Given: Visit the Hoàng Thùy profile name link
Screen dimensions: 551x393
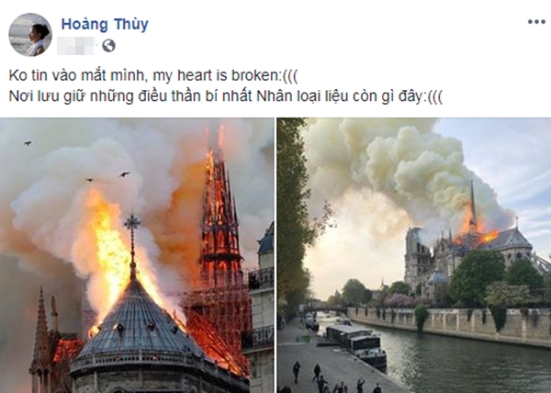Looking at the screenshot, I should click(x=105, y=24).
